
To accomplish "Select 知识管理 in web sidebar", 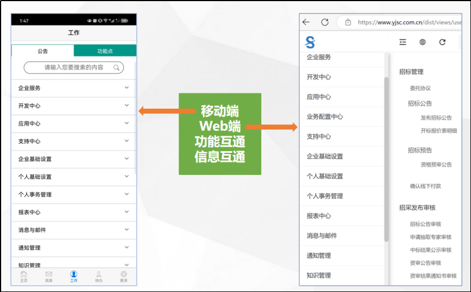I will 319,276.
